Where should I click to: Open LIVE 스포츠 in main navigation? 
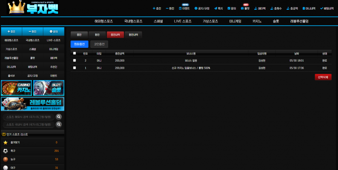coord(183,21)
